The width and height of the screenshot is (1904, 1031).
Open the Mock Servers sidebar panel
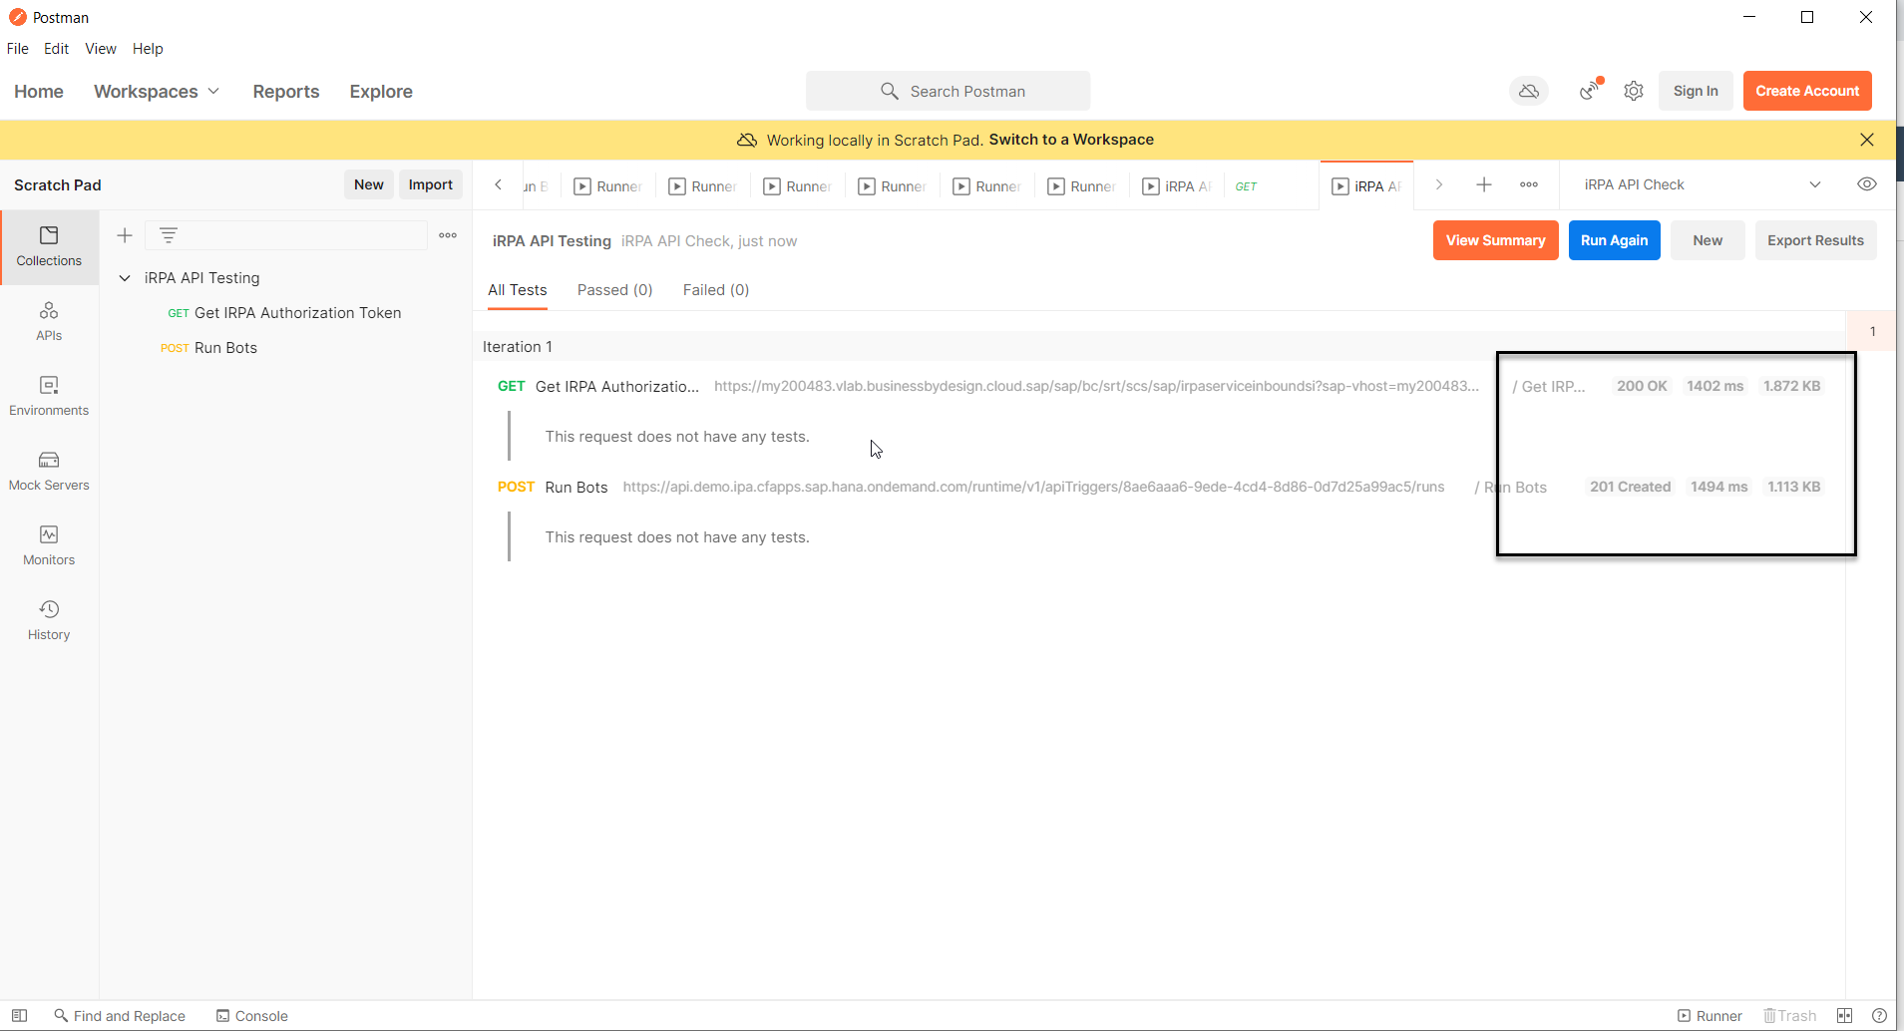click(x=49, y=471)
